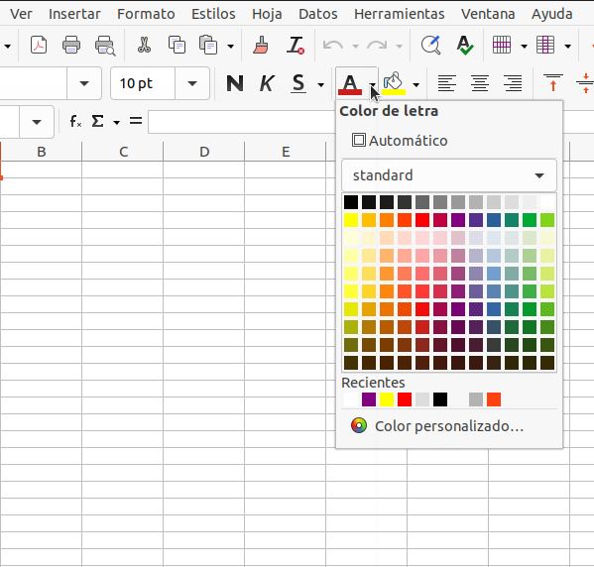Open the Insertar menu

[x=74, y=14]
